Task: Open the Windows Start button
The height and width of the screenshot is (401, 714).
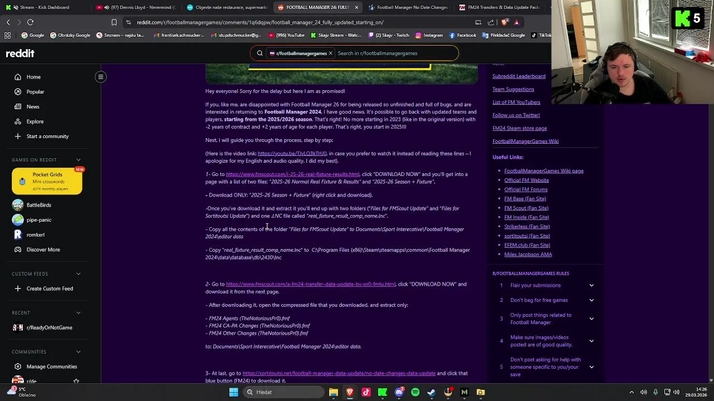Action: coord(234,392)
